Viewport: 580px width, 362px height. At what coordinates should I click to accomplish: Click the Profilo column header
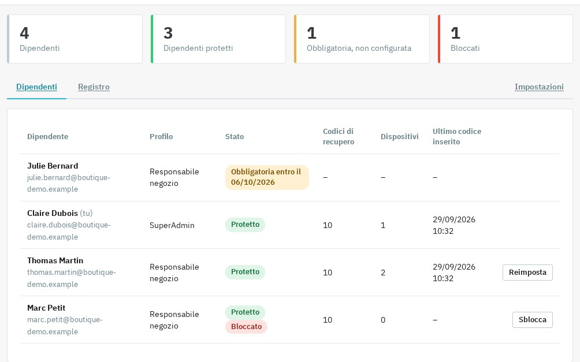161,136
